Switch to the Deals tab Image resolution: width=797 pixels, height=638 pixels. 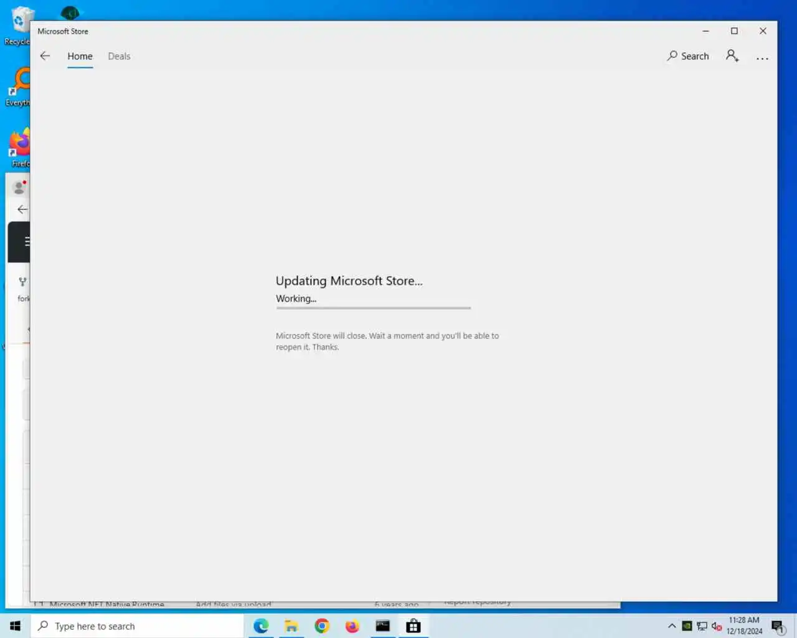[119, 56]
